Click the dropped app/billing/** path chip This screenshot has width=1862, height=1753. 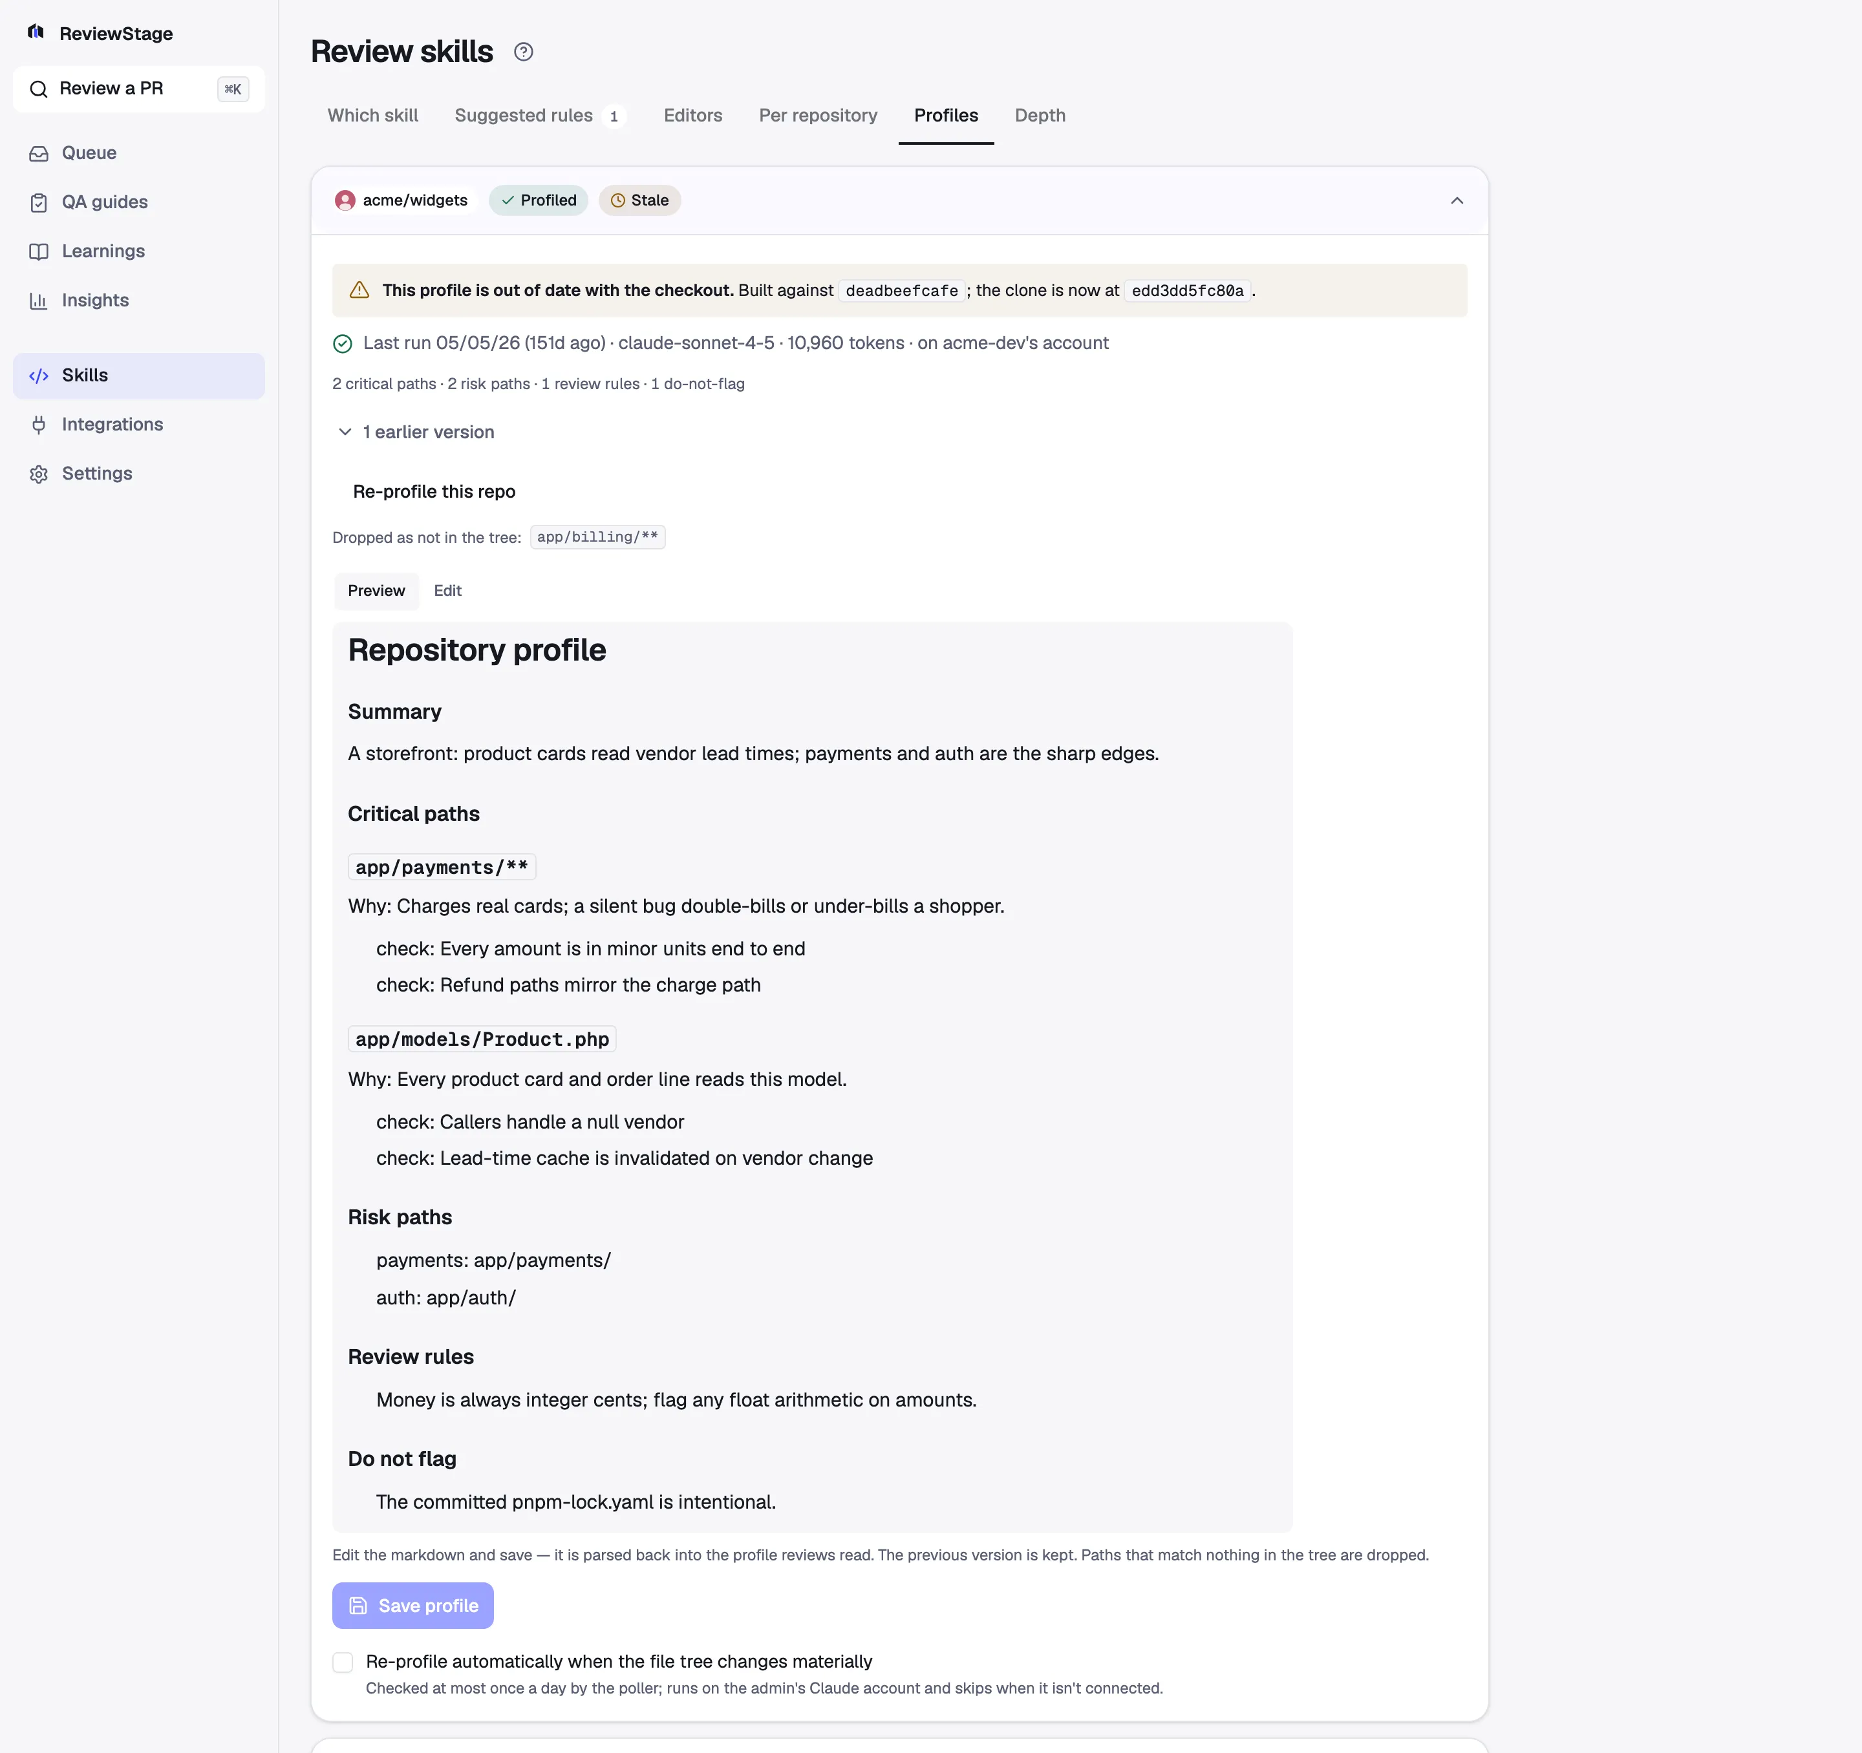pyautogui.click(x=597, y=537)
